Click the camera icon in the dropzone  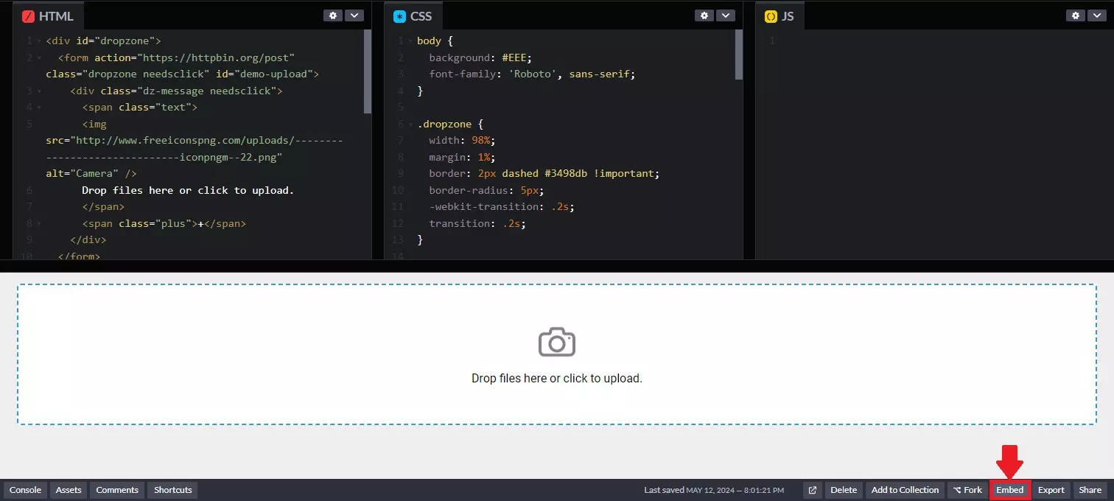pyautogui.click(x=557, y=341)
